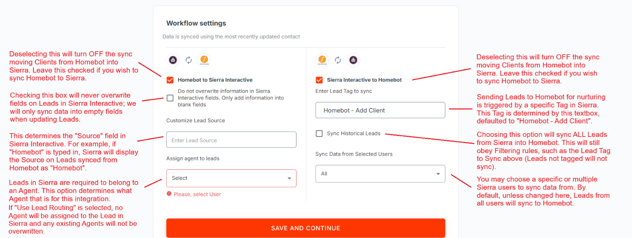Viewport: 632px width, 238px height.
Task: Expand the Sync Data from Selected Users dropdown
Action: click(x=380, y=174)
